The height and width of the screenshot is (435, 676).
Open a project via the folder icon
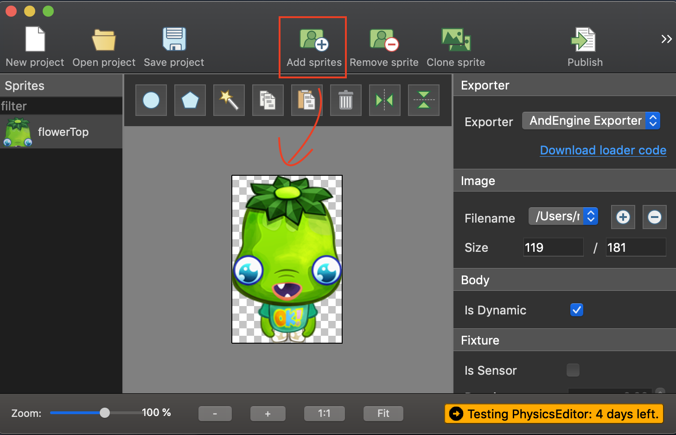point(104,40)
